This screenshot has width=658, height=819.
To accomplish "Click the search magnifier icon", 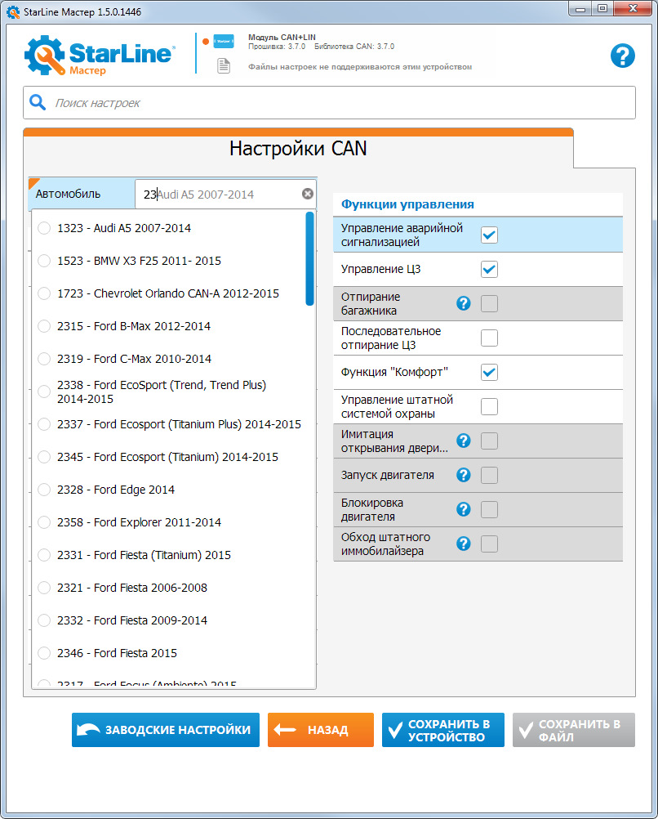I will tap(37, 102).
